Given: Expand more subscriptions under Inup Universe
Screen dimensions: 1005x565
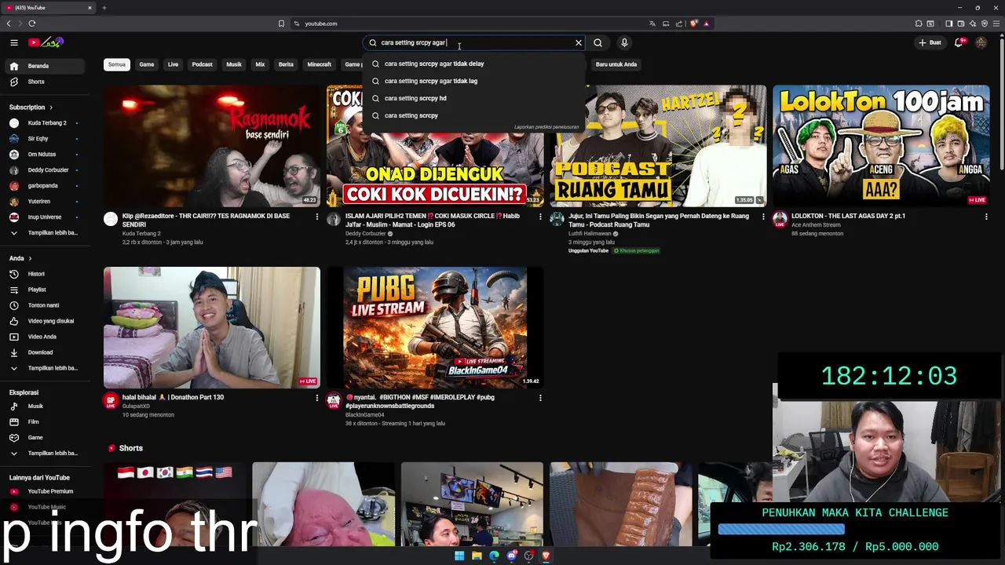Looking at the screenshot, I should 44,233.
